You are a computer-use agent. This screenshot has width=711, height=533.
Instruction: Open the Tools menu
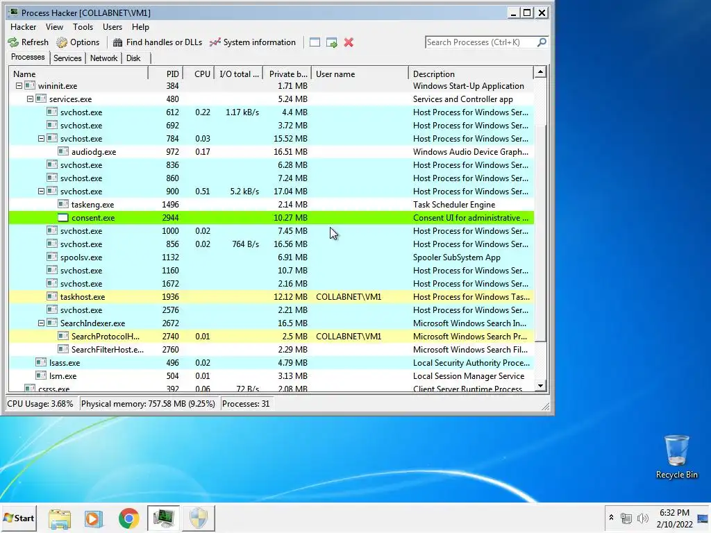click(83, 27)
